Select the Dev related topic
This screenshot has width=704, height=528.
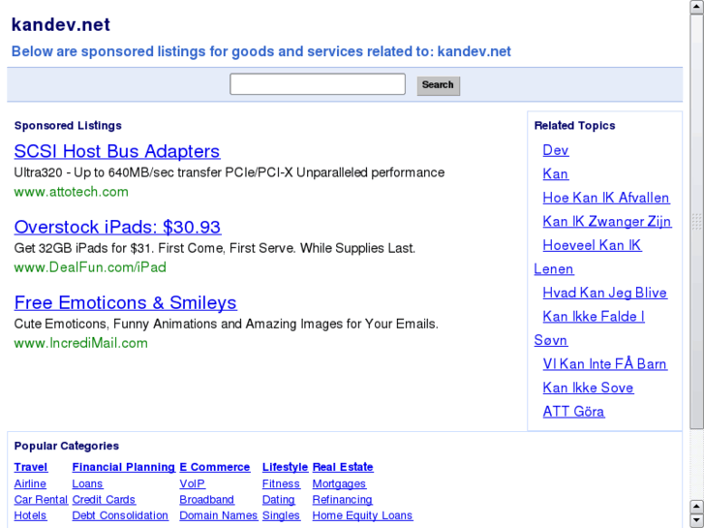click(555, 150)
